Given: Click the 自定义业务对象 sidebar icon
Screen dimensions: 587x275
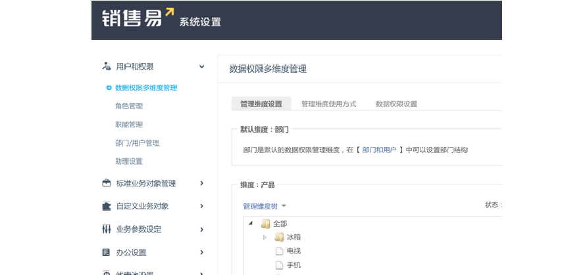Looking at the screenshot, I should [x=106, y=206].
